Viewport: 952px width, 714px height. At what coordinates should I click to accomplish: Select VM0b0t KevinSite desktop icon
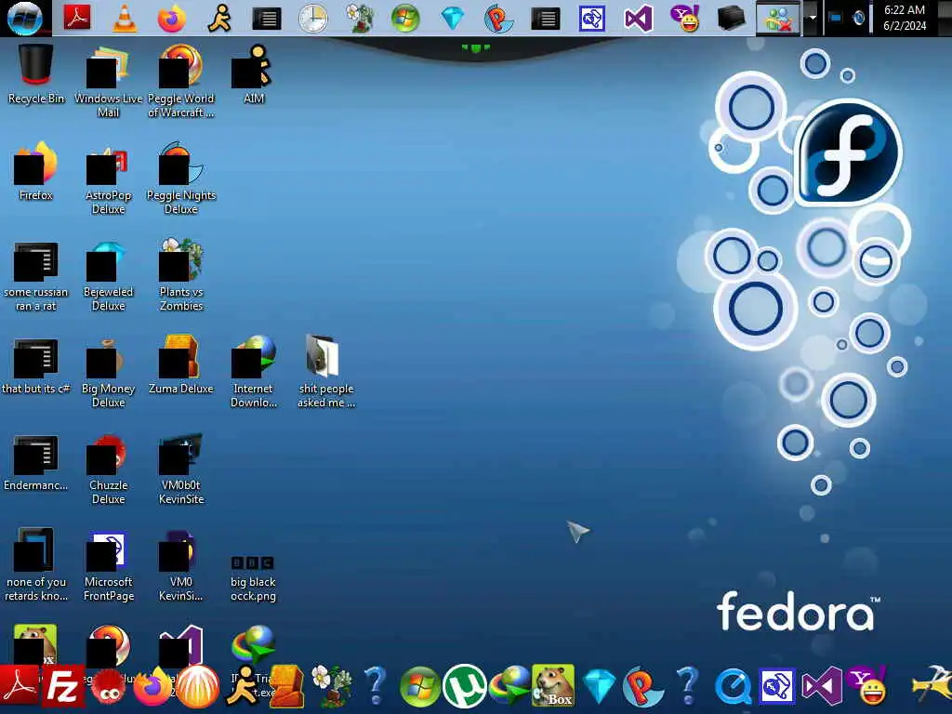(x=181, y=469)
